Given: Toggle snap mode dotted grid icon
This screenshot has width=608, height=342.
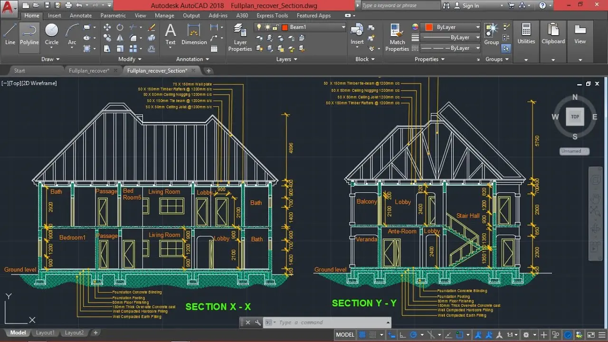Looking at the screenshot, I should point(373,334).
